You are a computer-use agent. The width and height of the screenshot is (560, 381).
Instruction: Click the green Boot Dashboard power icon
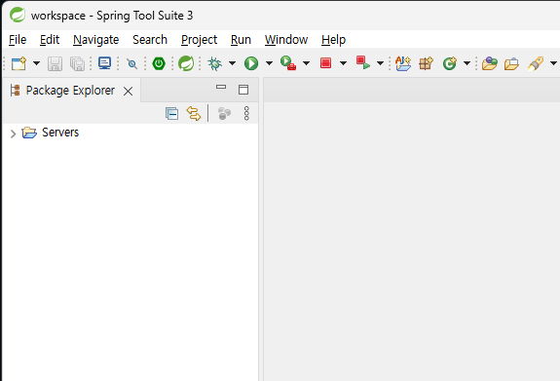pos(159,63)
